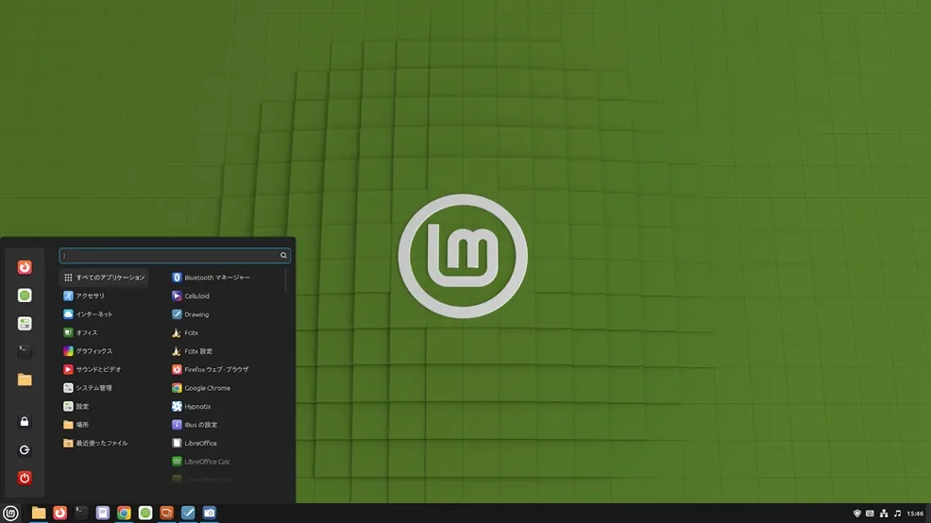The width and height of the screenshot is (931, 523).
Task: Click the logout icon in menu sidebar
Action: tap(25, 450)
